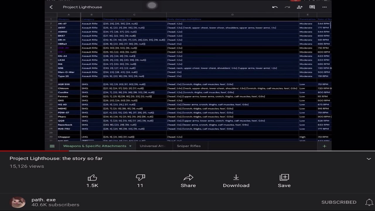Add a new sheet with plus icon
Viewport: 375px width, 211px height.
[324, 146]
